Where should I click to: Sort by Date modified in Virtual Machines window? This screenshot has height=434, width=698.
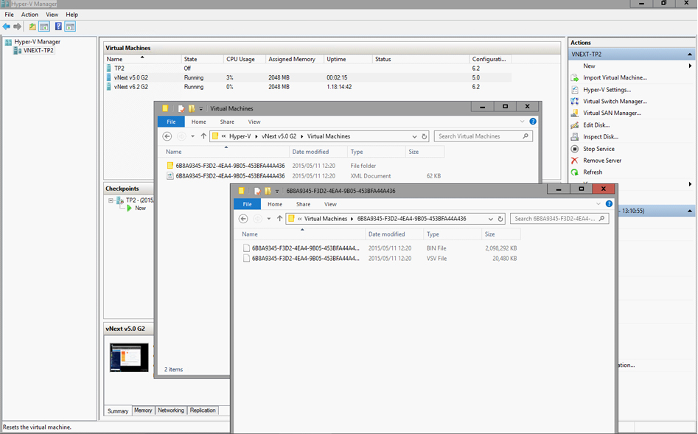click(x=310, y=152)
